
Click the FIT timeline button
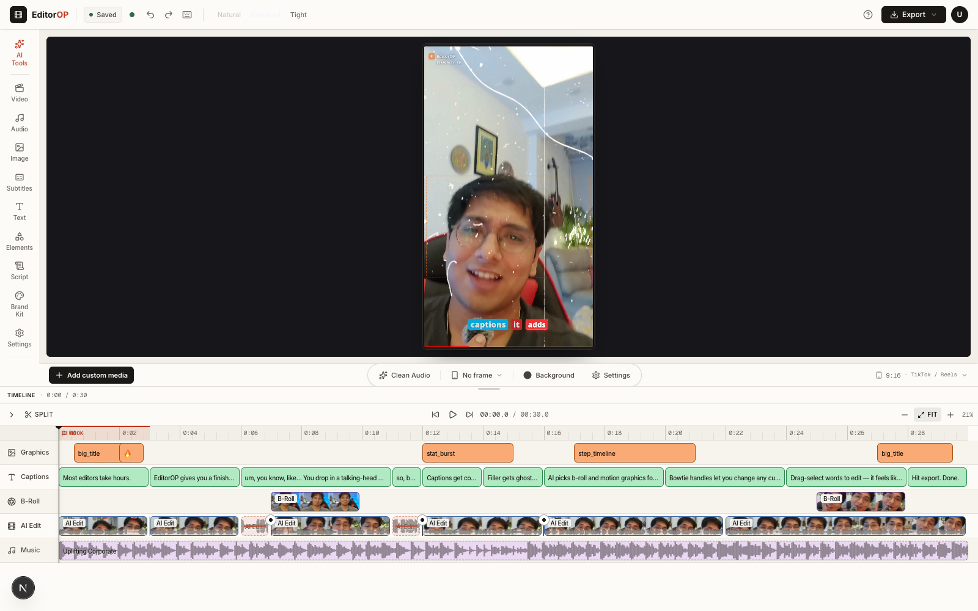[927, 414]
